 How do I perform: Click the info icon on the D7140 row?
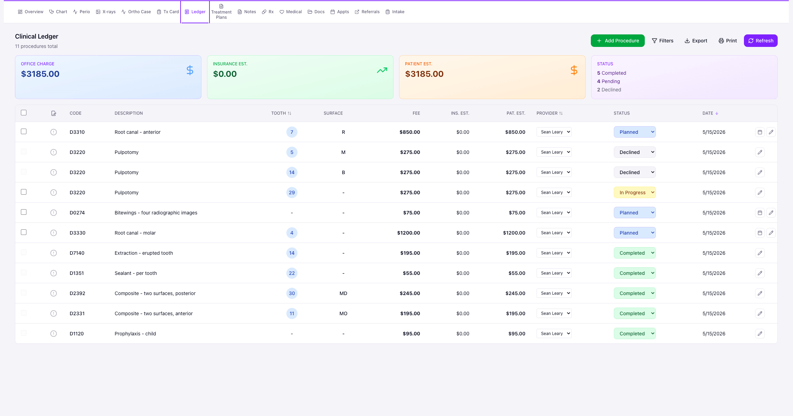tap(54, 253)
